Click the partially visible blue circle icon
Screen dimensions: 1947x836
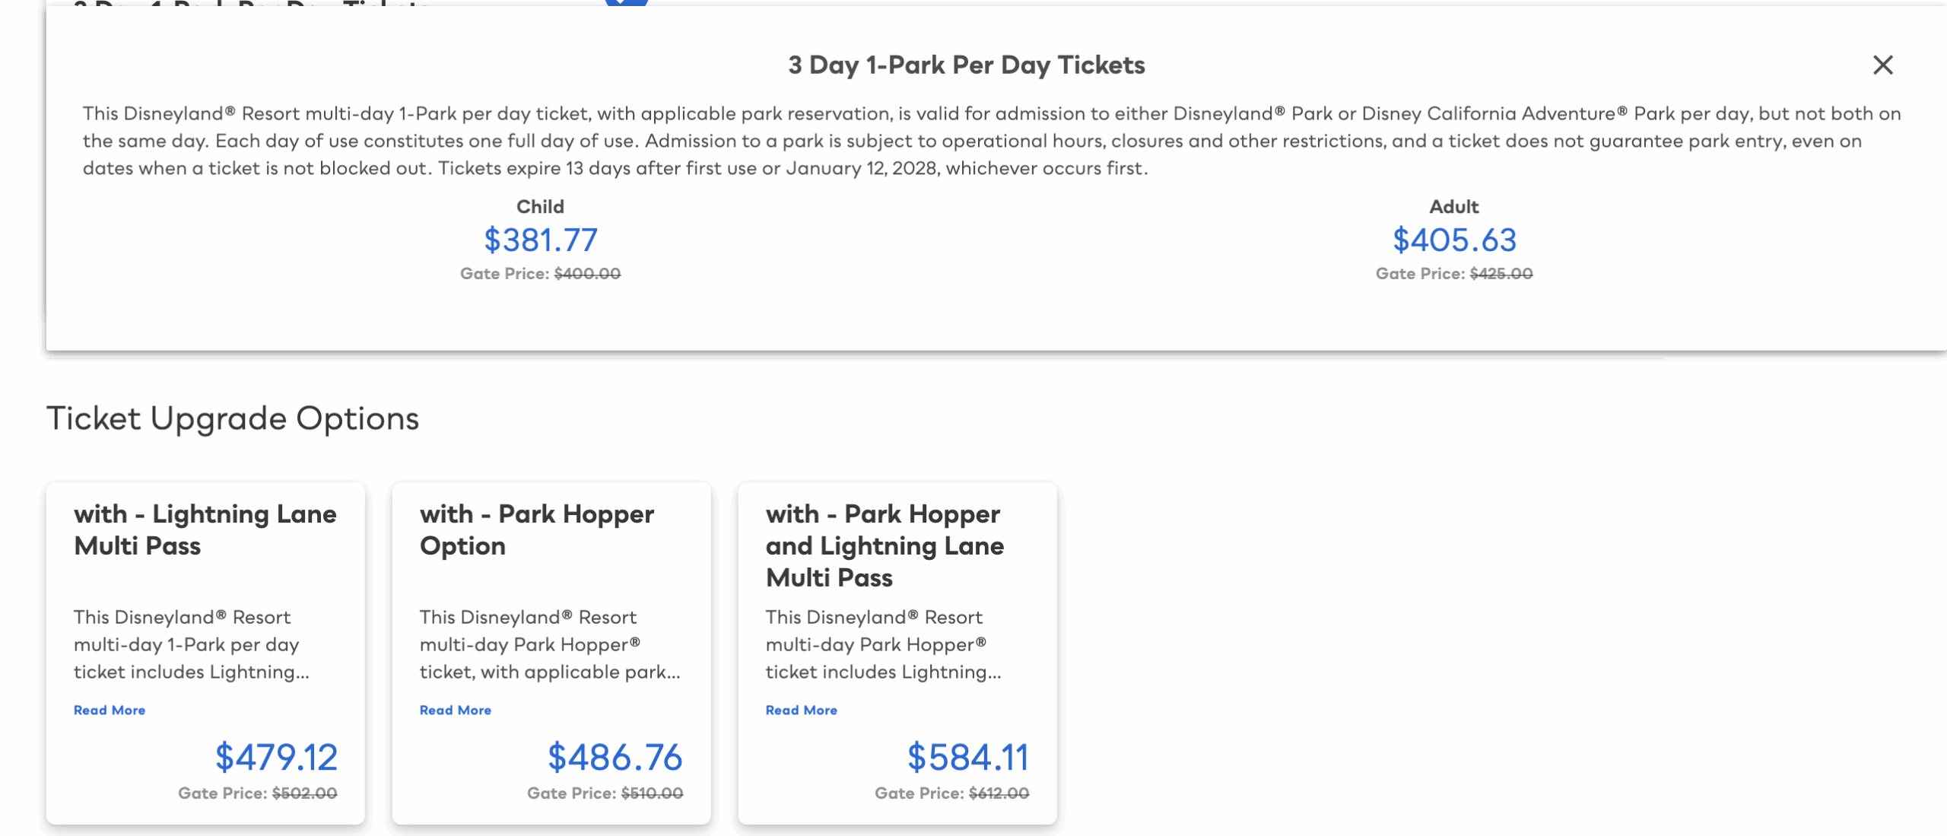click(x=626, y=2)
